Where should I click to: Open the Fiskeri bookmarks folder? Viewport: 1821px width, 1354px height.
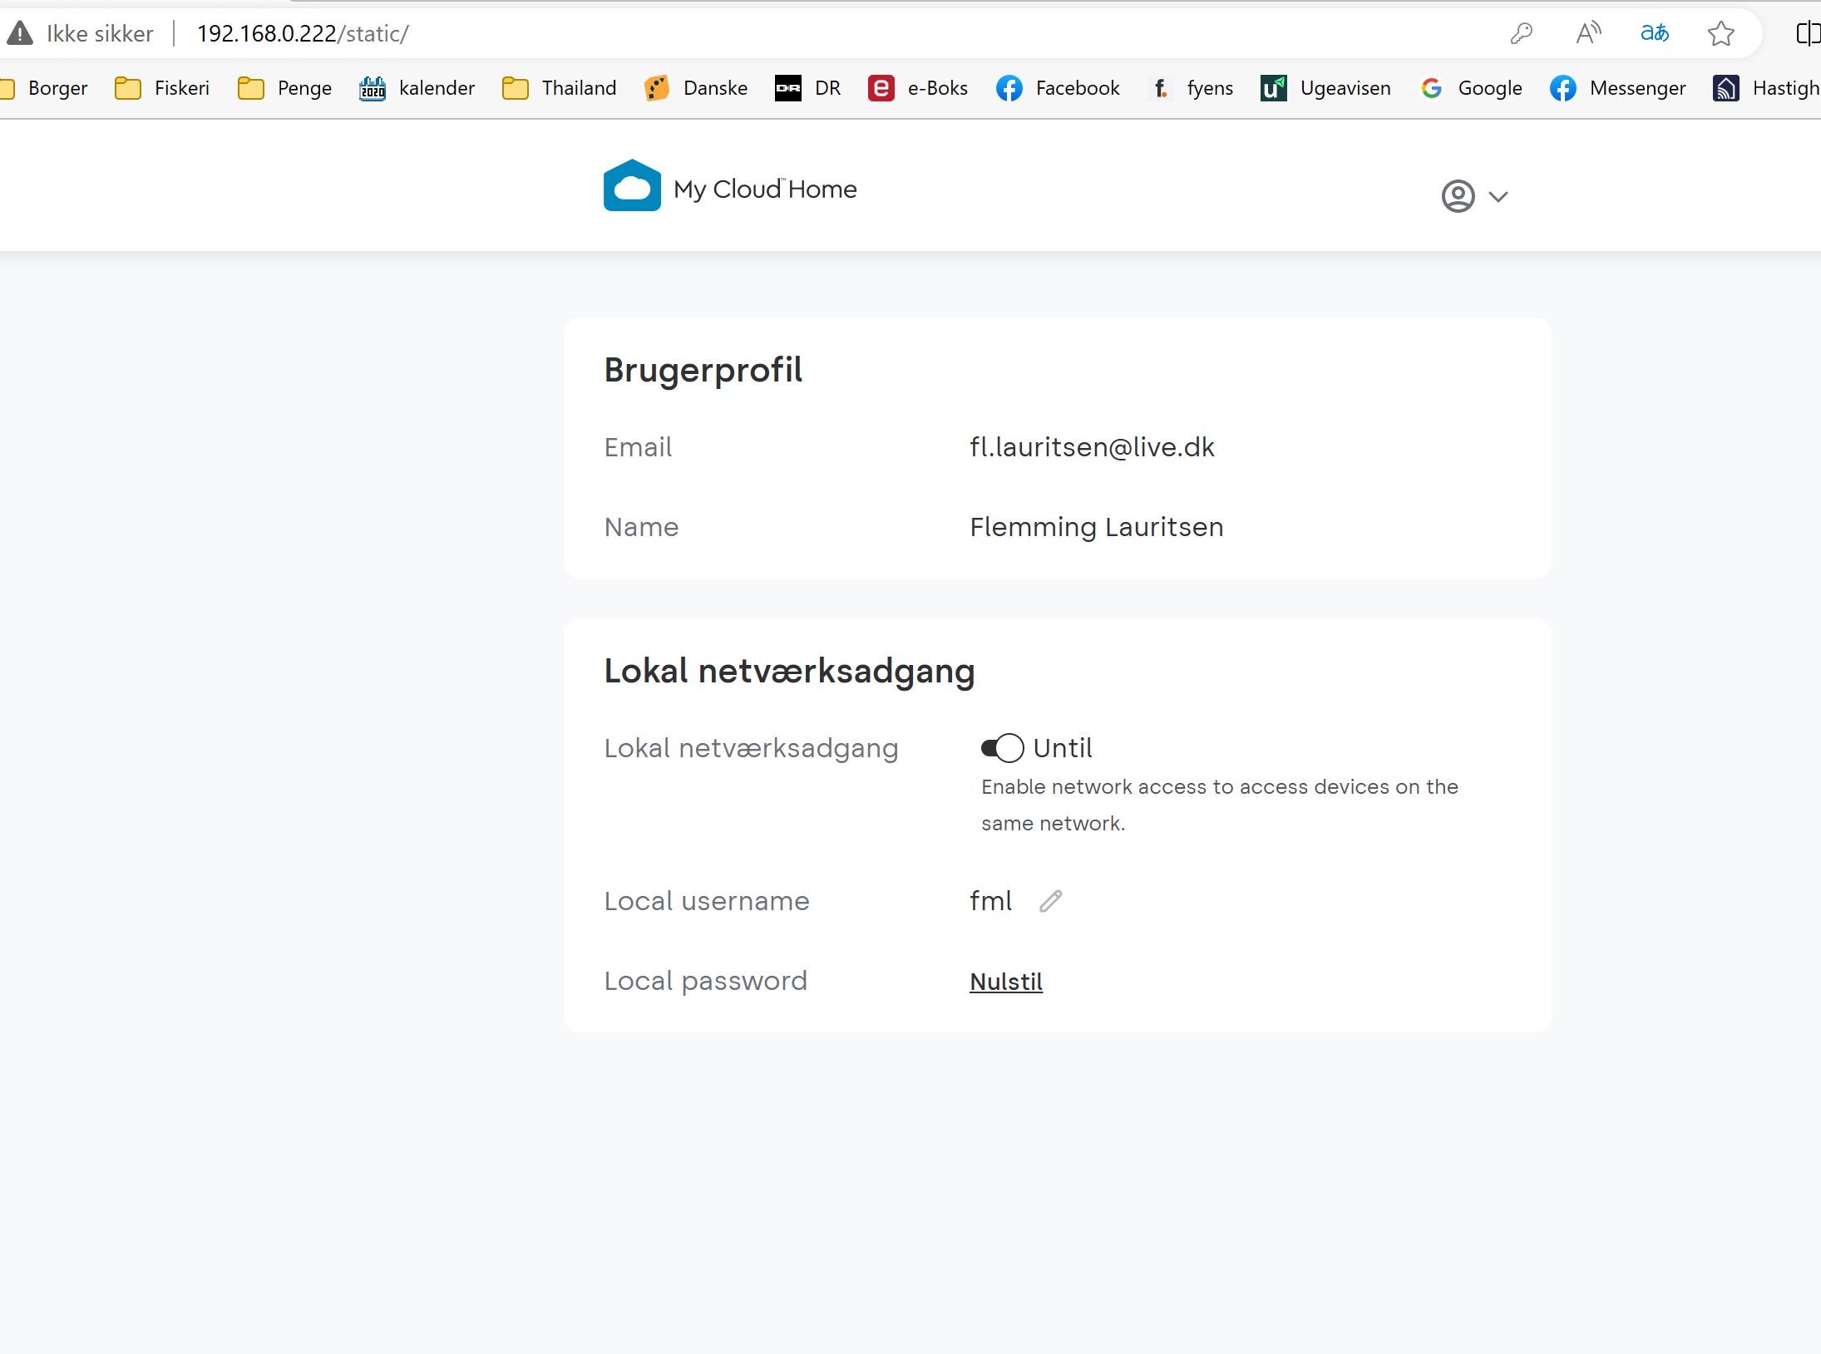(x=162, y=88)
